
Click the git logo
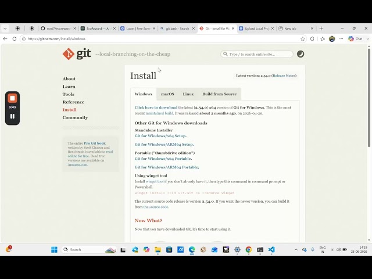[x=77, y=54]
